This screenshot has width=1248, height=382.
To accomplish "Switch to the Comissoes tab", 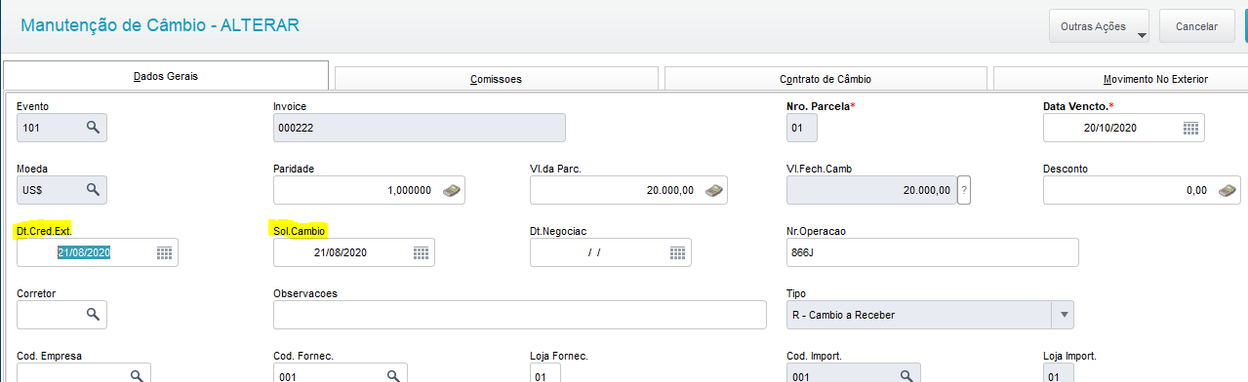I will pyautogui.click(x=496, y=79).
